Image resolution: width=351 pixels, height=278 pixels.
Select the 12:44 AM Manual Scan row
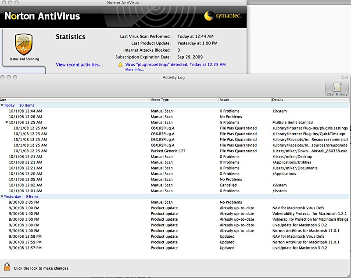pyautogui.click(x=174, y=111)
